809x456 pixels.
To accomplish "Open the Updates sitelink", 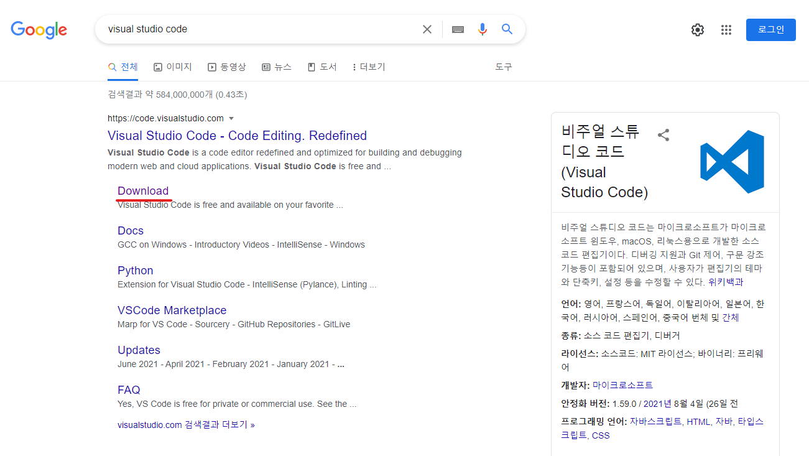I will pos(139,350).
